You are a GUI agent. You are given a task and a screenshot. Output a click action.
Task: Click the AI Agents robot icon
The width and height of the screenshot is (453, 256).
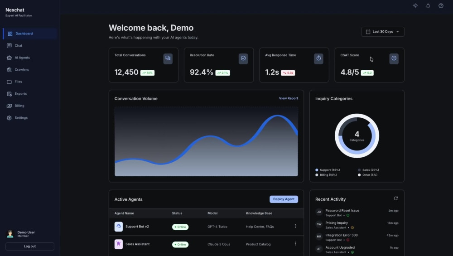coord(9,58)
